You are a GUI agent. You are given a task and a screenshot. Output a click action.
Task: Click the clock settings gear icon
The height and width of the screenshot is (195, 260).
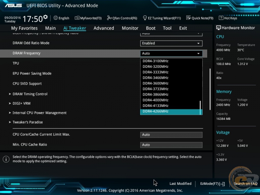click(45, 17)
